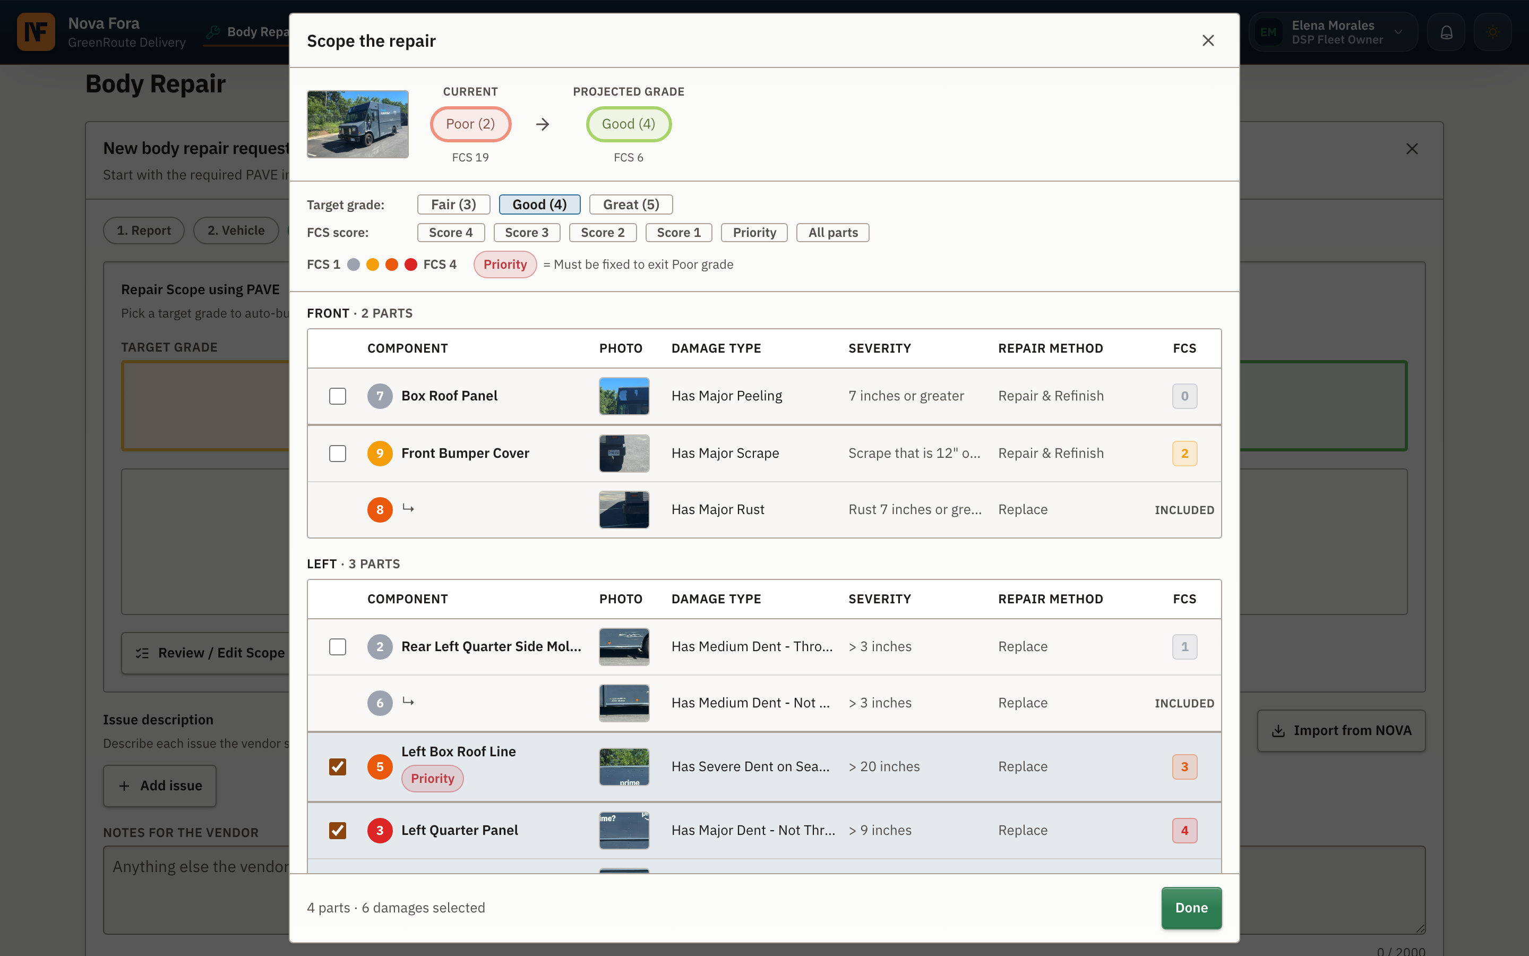1529x956 pixels.
Task: Click the Import from NOVA download icon
Action: click(x=1278, y=731)
